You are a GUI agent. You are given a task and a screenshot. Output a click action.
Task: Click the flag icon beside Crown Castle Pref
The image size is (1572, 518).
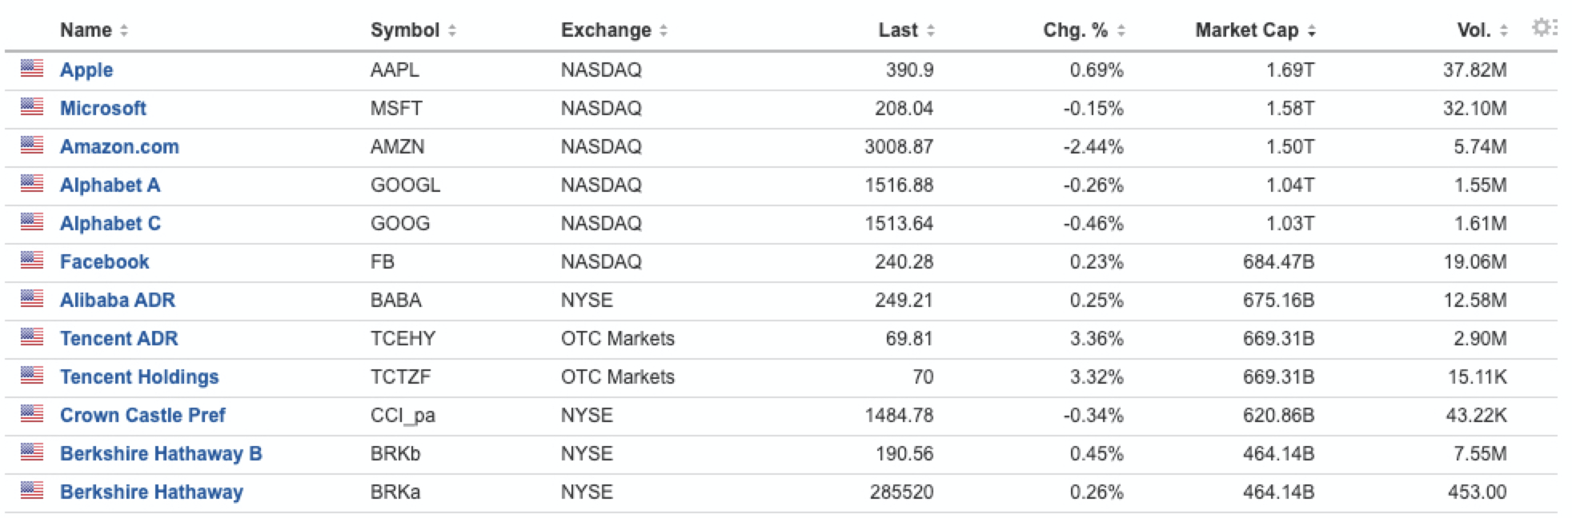point(32,414)
